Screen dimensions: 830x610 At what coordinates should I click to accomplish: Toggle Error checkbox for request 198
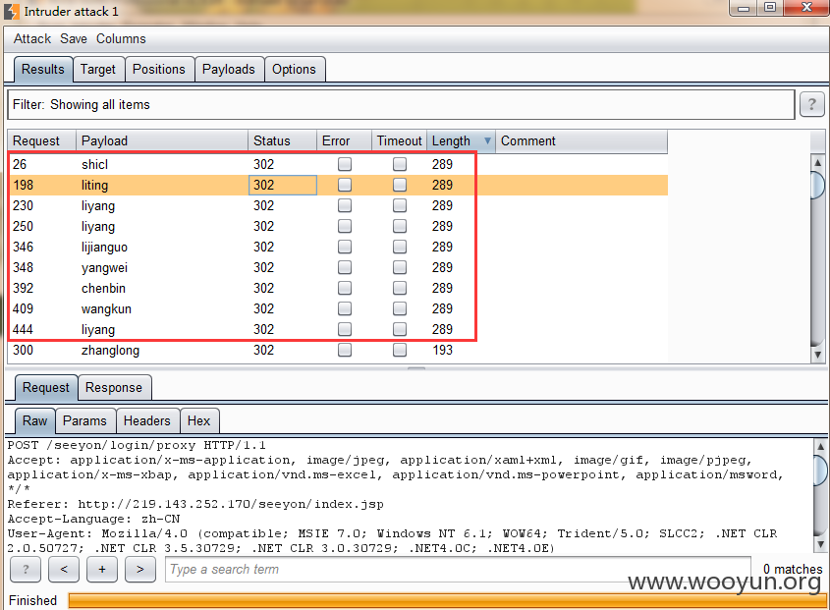[x=345, y=185]
